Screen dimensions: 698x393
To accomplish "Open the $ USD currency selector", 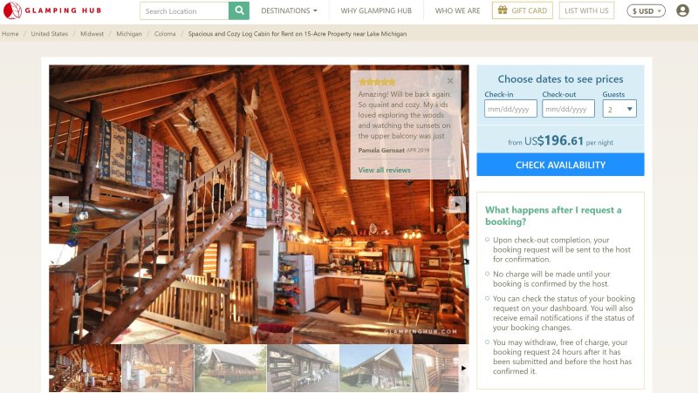I will tap(646, 10).
